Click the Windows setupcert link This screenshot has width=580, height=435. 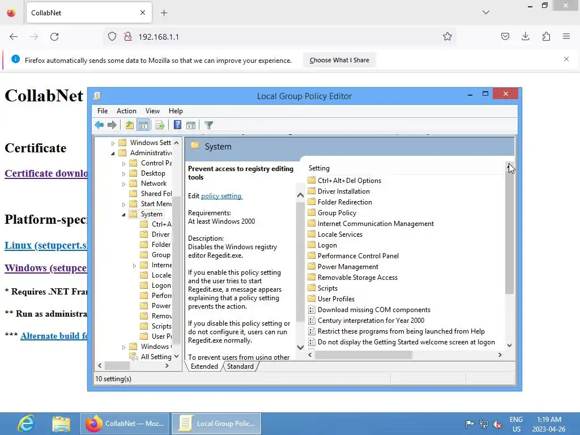46,268
